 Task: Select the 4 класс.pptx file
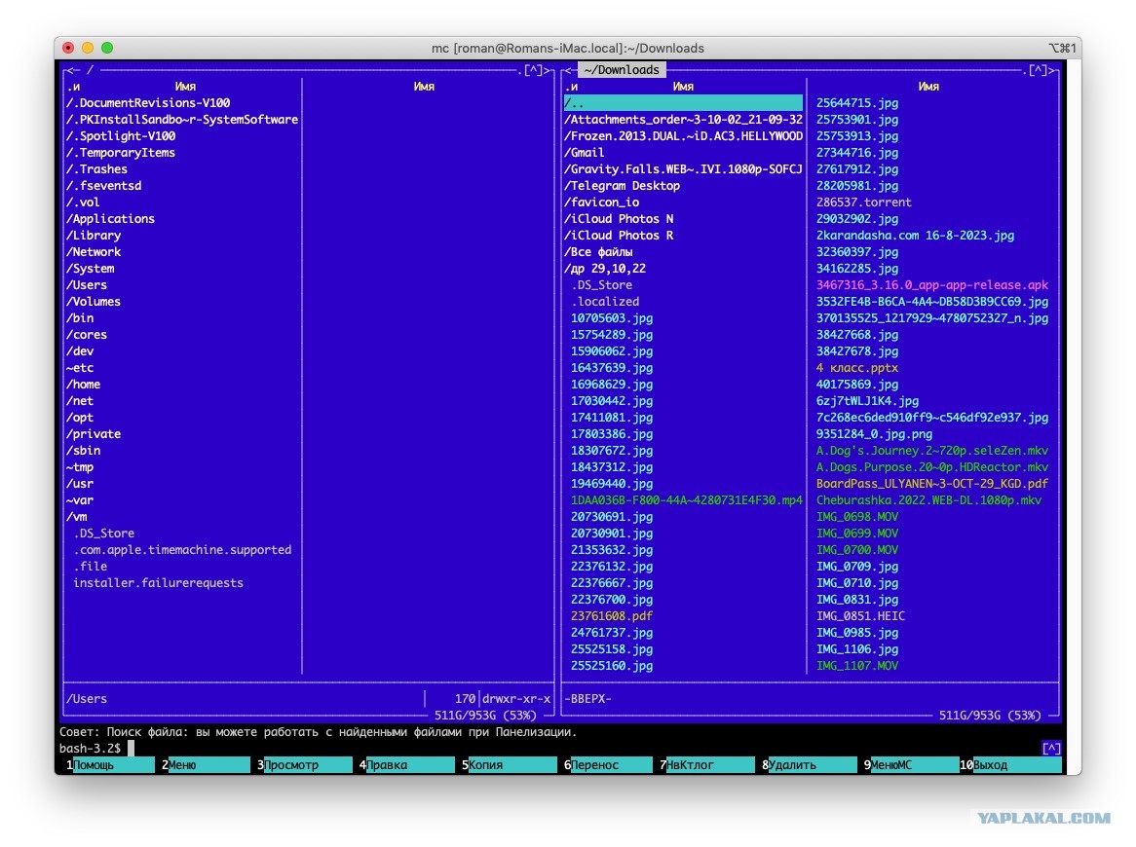857,368
